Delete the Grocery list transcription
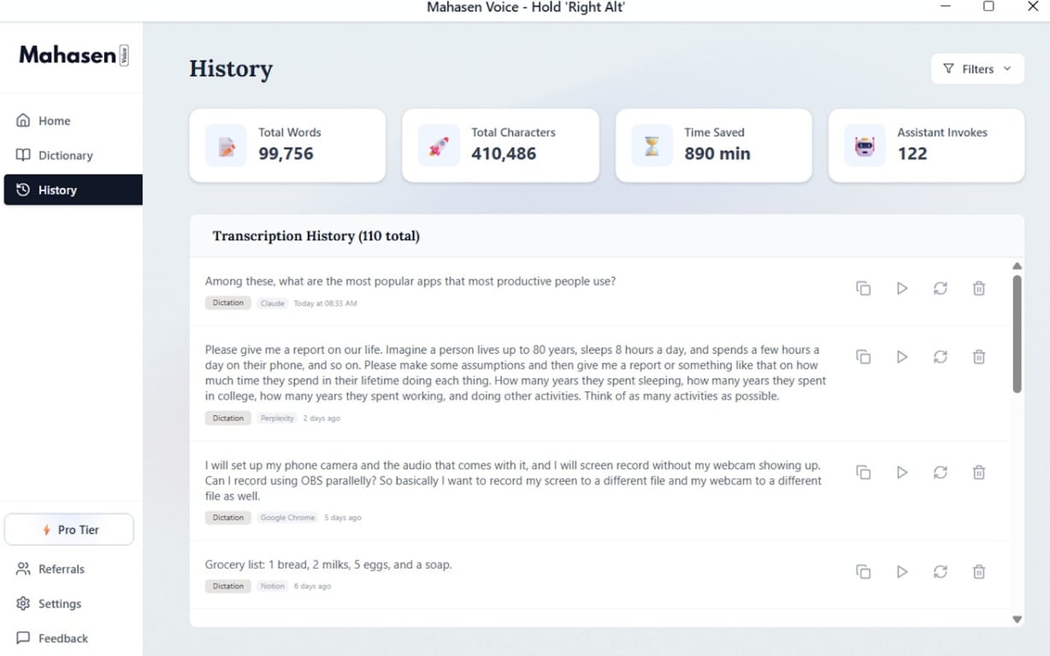The width and height of the screenshot is (1050, 656). pos(979,571)
